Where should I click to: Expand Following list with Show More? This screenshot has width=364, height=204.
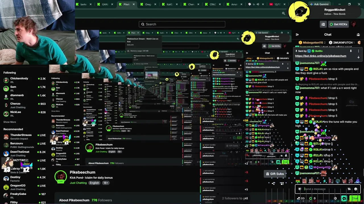click(x=10, y=122)
